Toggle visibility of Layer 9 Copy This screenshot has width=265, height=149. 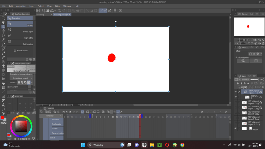[x=236, y=118]
